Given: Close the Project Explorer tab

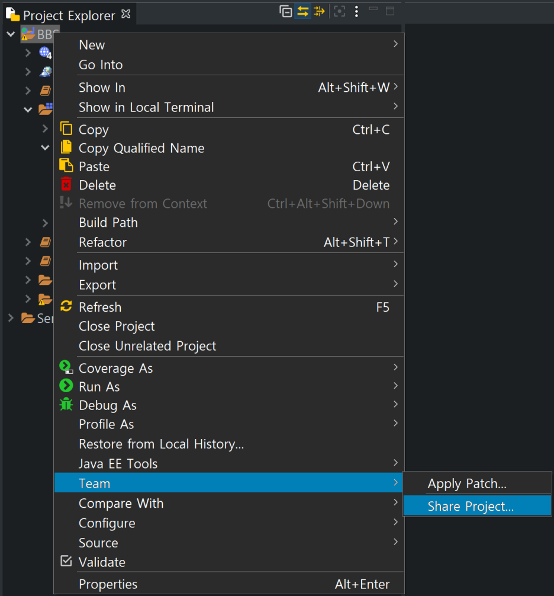Looking at the screenshot, I should pos(125,14).
